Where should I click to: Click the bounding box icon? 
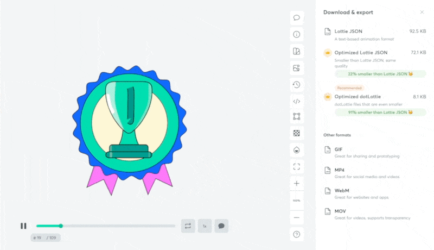(x=297, y=116)
